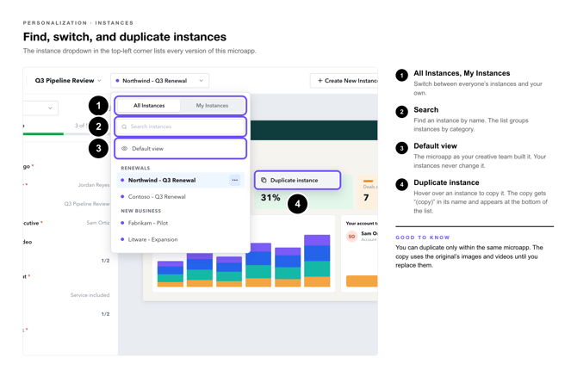Click Create New Instance button
577x370 pixels.
coord(344,81)
